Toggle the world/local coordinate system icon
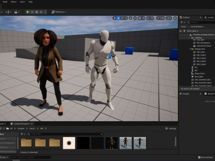 (131, 18)
